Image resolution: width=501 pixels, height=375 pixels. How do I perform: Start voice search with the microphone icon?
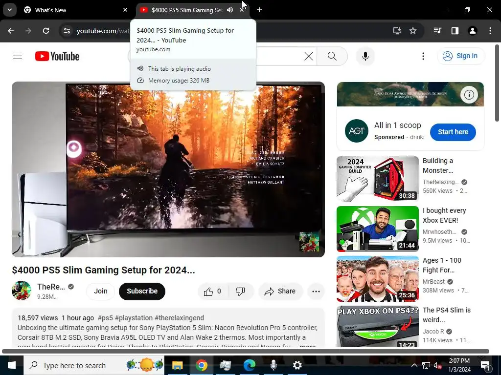click(365, 56)
